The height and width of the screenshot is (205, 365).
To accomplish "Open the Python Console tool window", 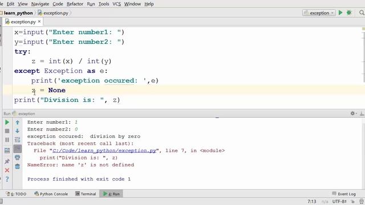I will 51,194.
